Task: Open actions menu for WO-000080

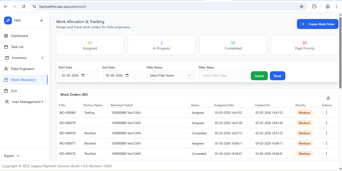Action: click(x=326, y=112)
